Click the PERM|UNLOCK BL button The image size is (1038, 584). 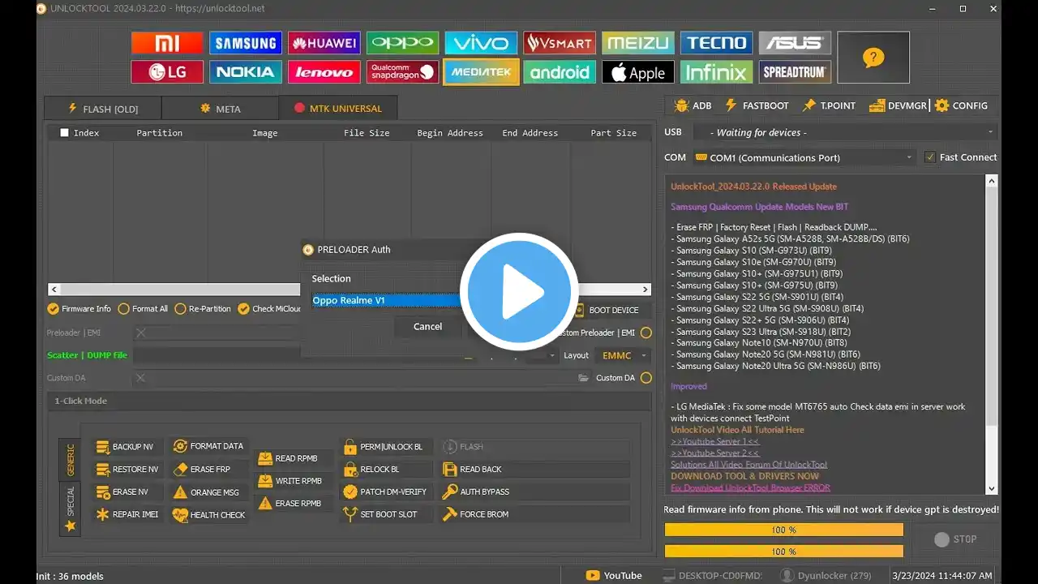click(386, 447)
